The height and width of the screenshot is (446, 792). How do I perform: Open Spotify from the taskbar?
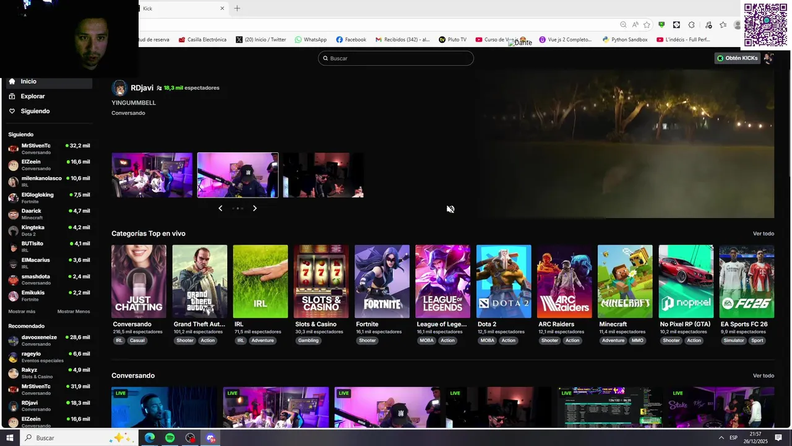(x=170, y=438)
